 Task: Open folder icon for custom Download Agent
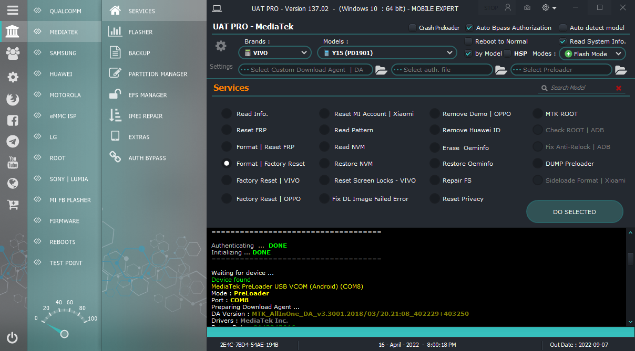[x=381, y=70]
